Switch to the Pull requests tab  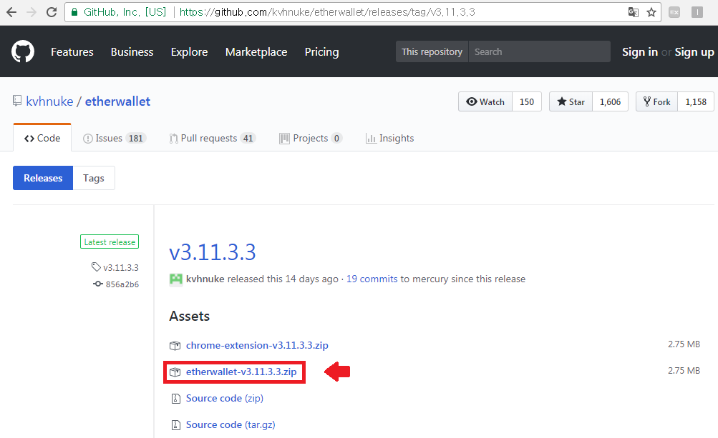212,138
